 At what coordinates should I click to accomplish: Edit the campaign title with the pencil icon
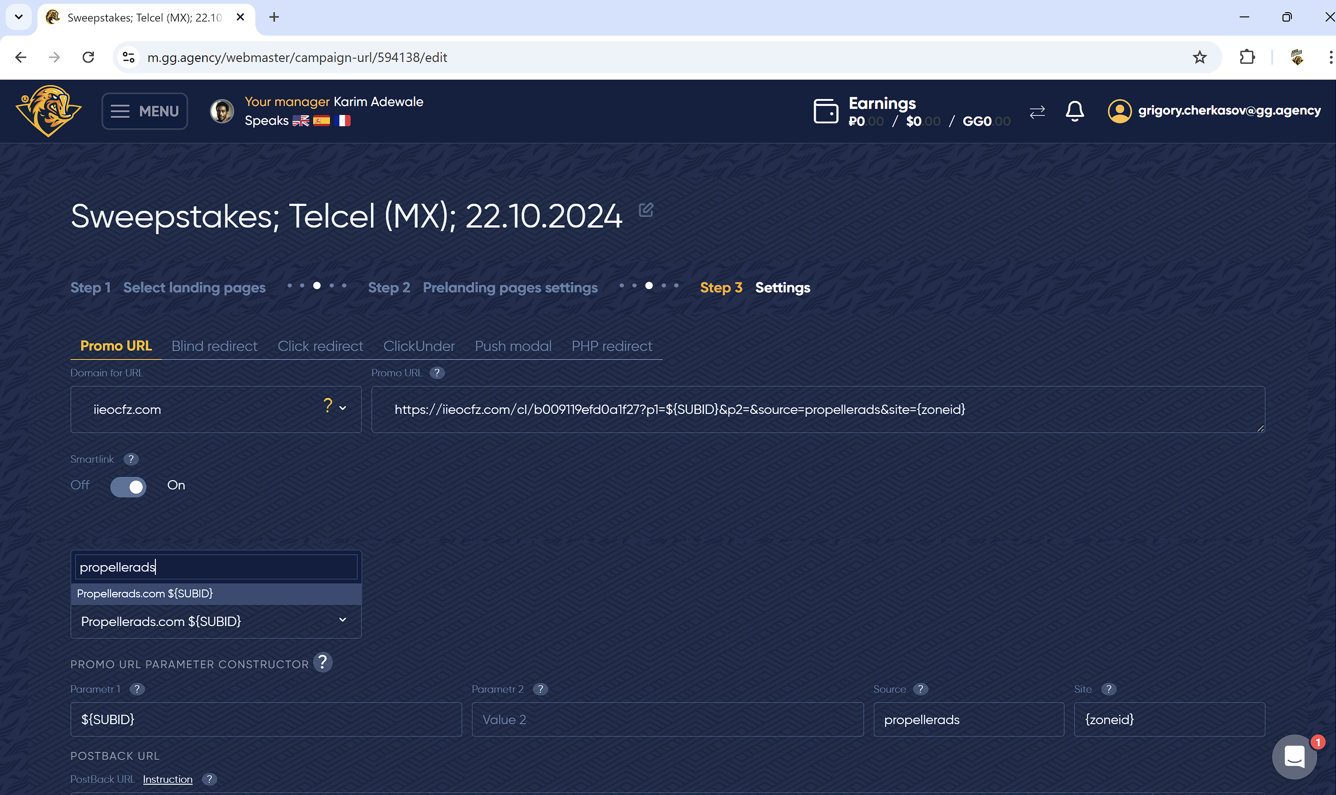click(x=645, y=210)
